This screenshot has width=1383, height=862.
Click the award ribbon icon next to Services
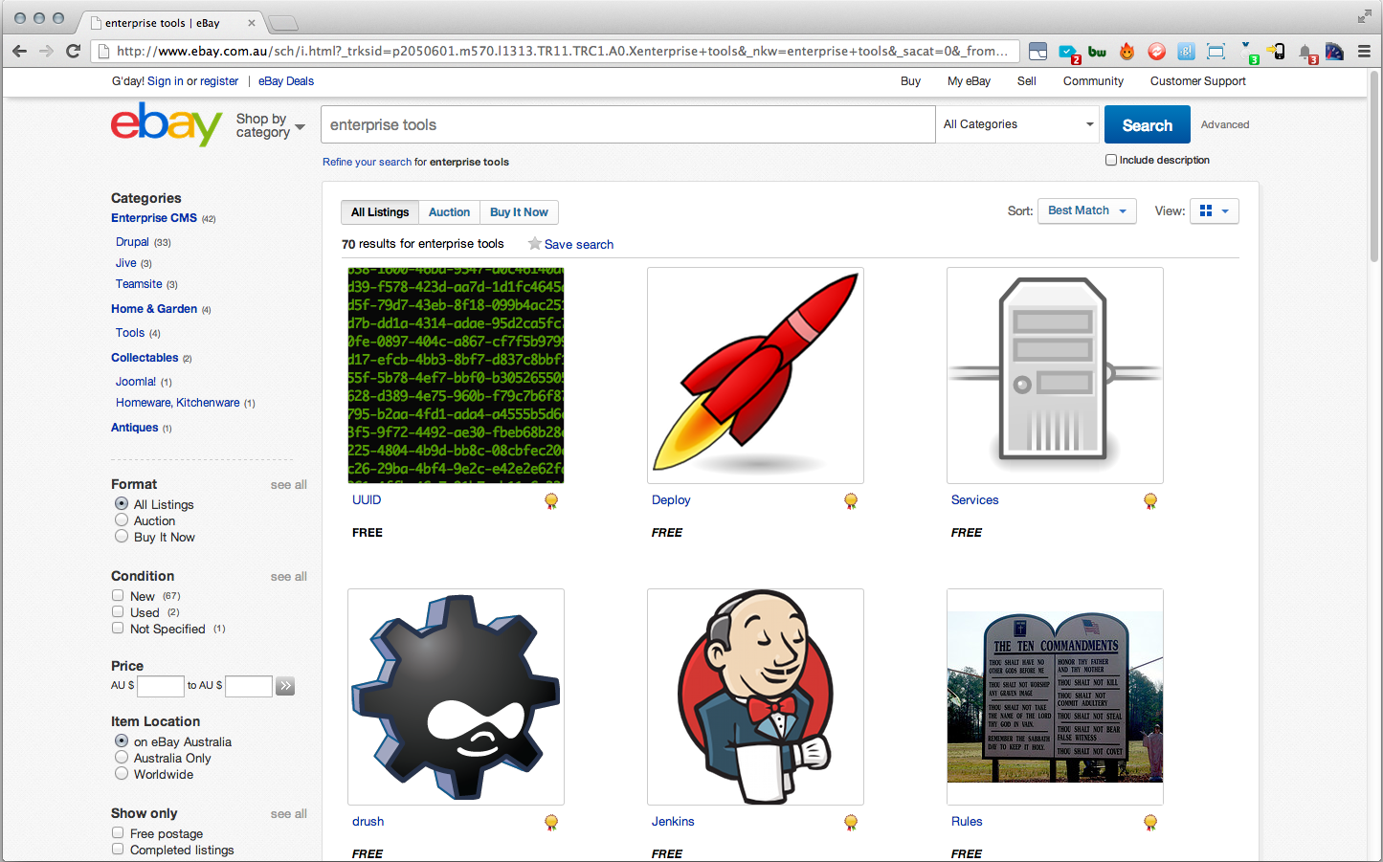click(1150, 500)
